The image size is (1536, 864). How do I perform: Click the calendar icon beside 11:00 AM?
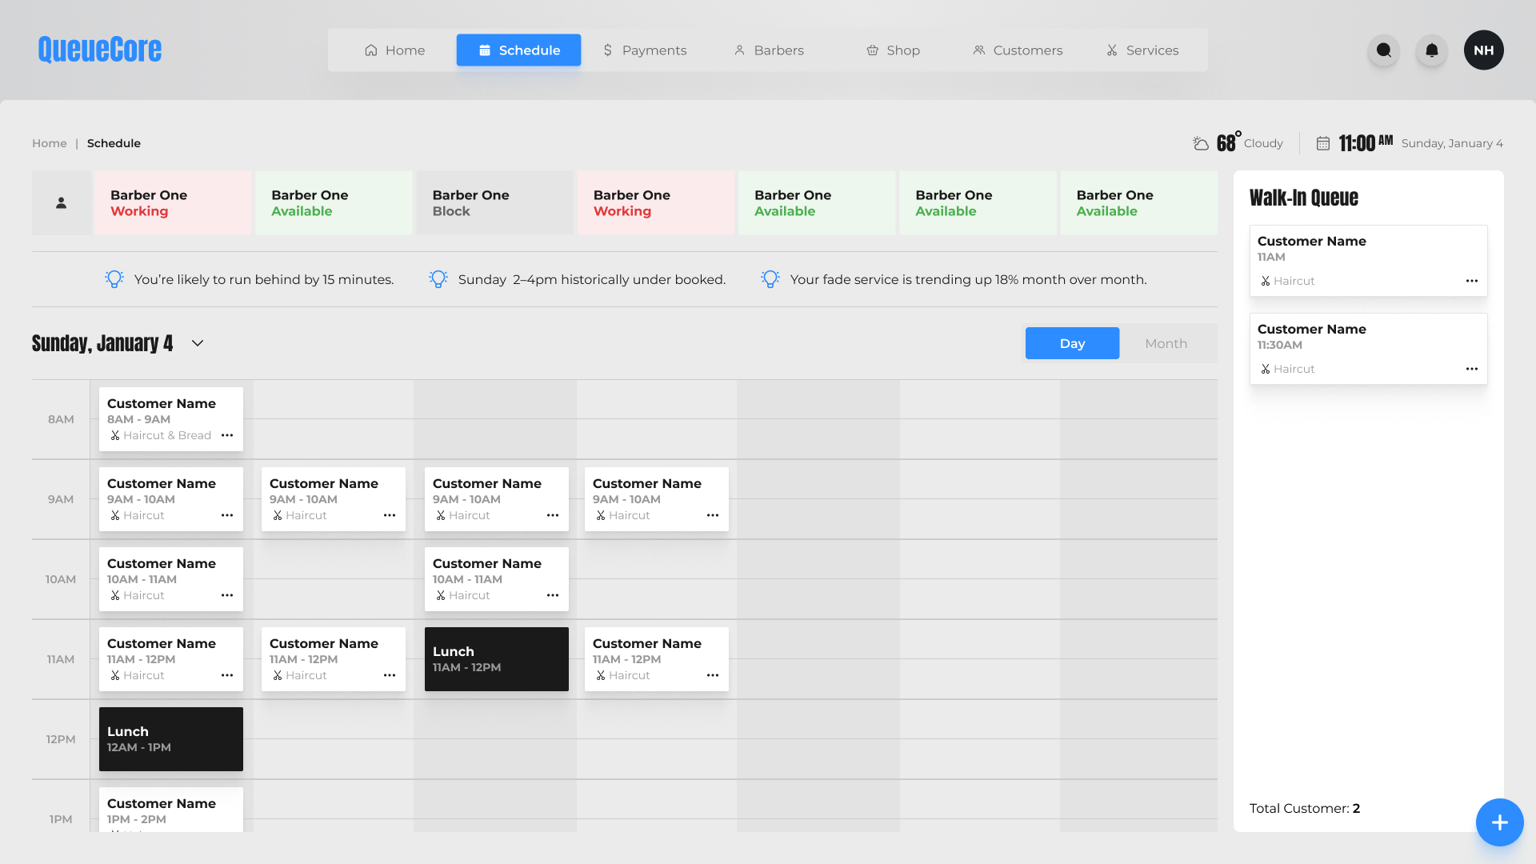click(x=1324, y=142)
